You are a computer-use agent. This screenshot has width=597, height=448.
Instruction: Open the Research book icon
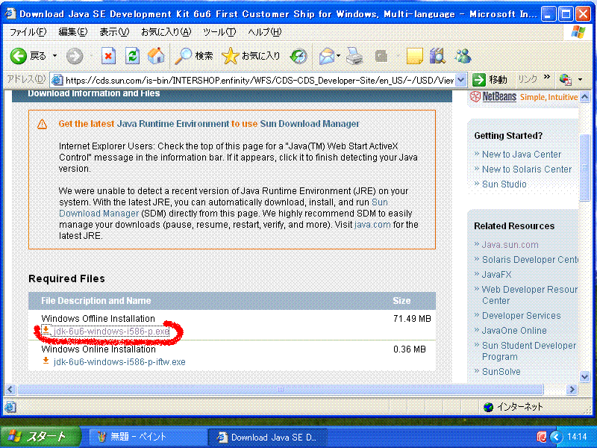click(438, 57)
